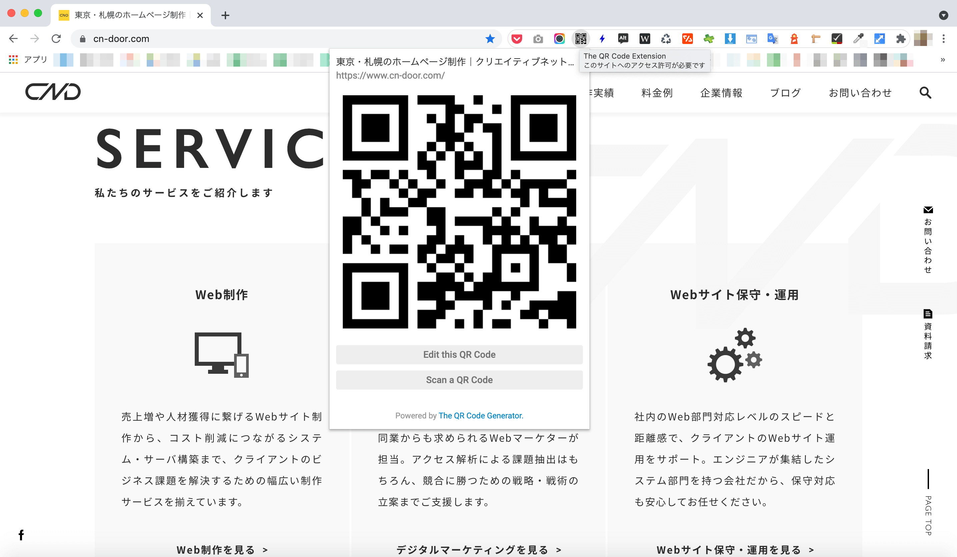
Task: Click the recycle arrows extension icon
Action: 666,39
